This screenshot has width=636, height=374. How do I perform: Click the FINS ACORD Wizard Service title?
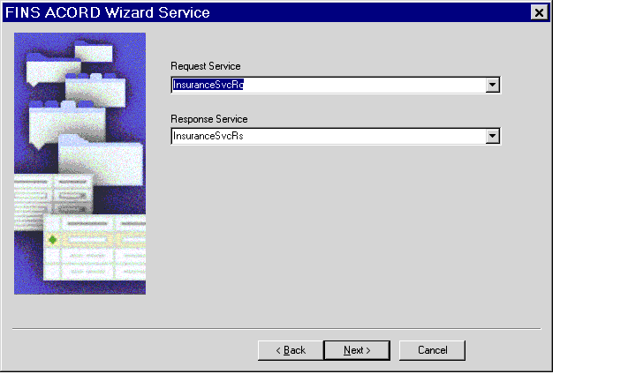108,12
